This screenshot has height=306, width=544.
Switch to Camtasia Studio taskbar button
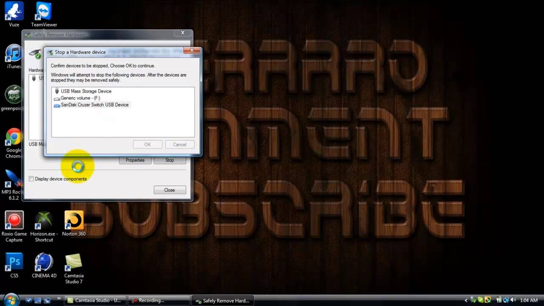coord(95,300)
